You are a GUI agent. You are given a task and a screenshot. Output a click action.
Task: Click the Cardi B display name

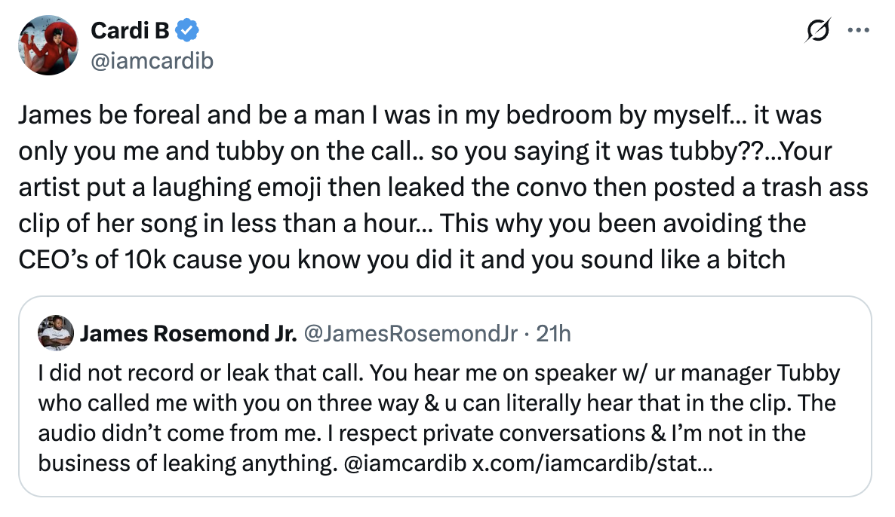click(x=131, y=31)
